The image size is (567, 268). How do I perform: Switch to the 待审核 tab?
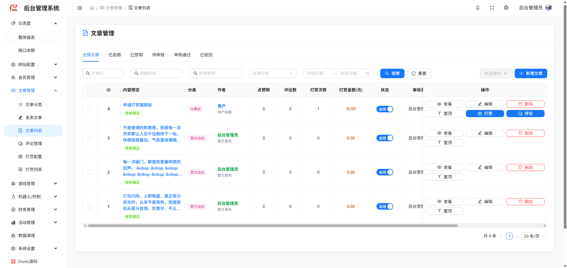[x=158, y=55]
